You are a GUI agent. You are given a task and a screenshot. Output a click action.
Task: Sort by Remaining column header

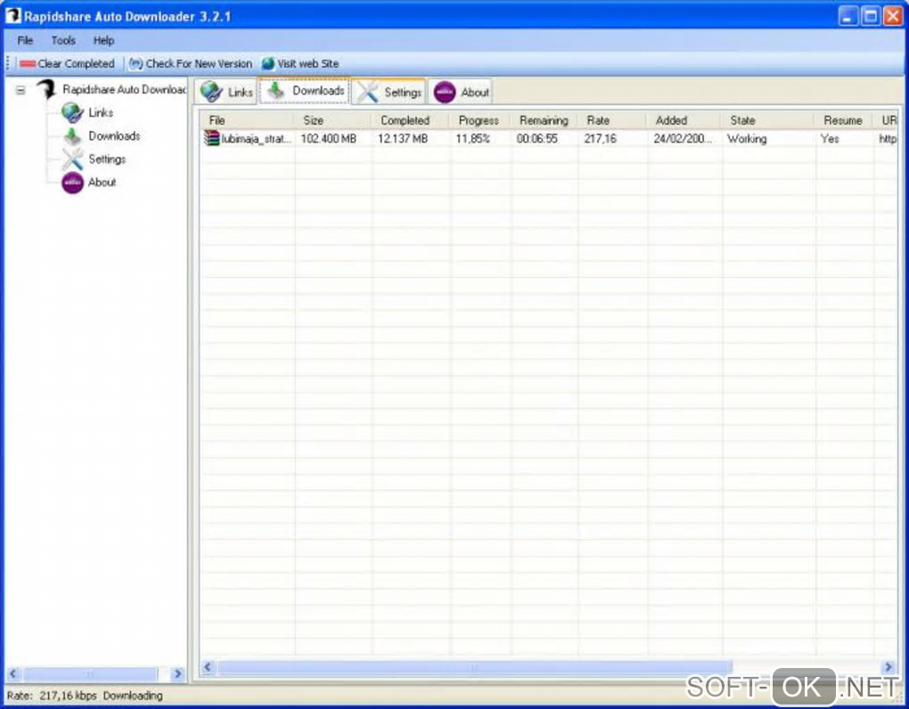click(x=544, y=120)
